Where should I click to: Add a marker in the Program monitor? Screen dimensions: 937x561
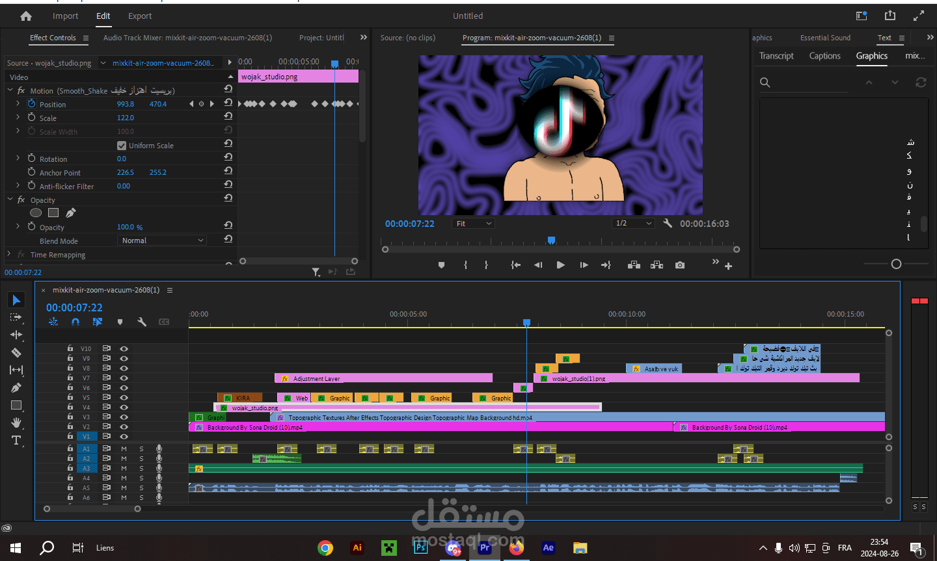coord(441,265)
